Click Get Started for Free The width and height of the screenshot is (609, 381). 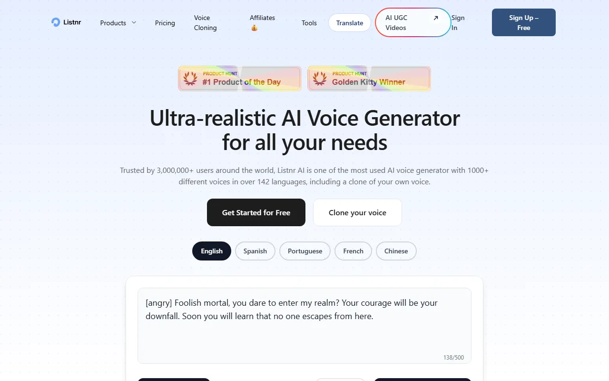click(256, 212)
